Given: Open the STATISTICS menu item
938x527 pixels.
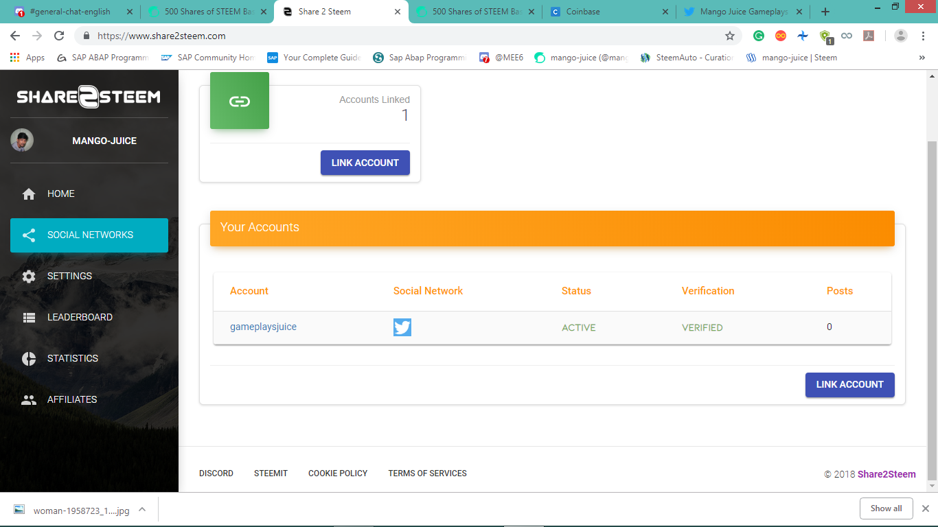Looking at the screenshot, I should (89, 359).
